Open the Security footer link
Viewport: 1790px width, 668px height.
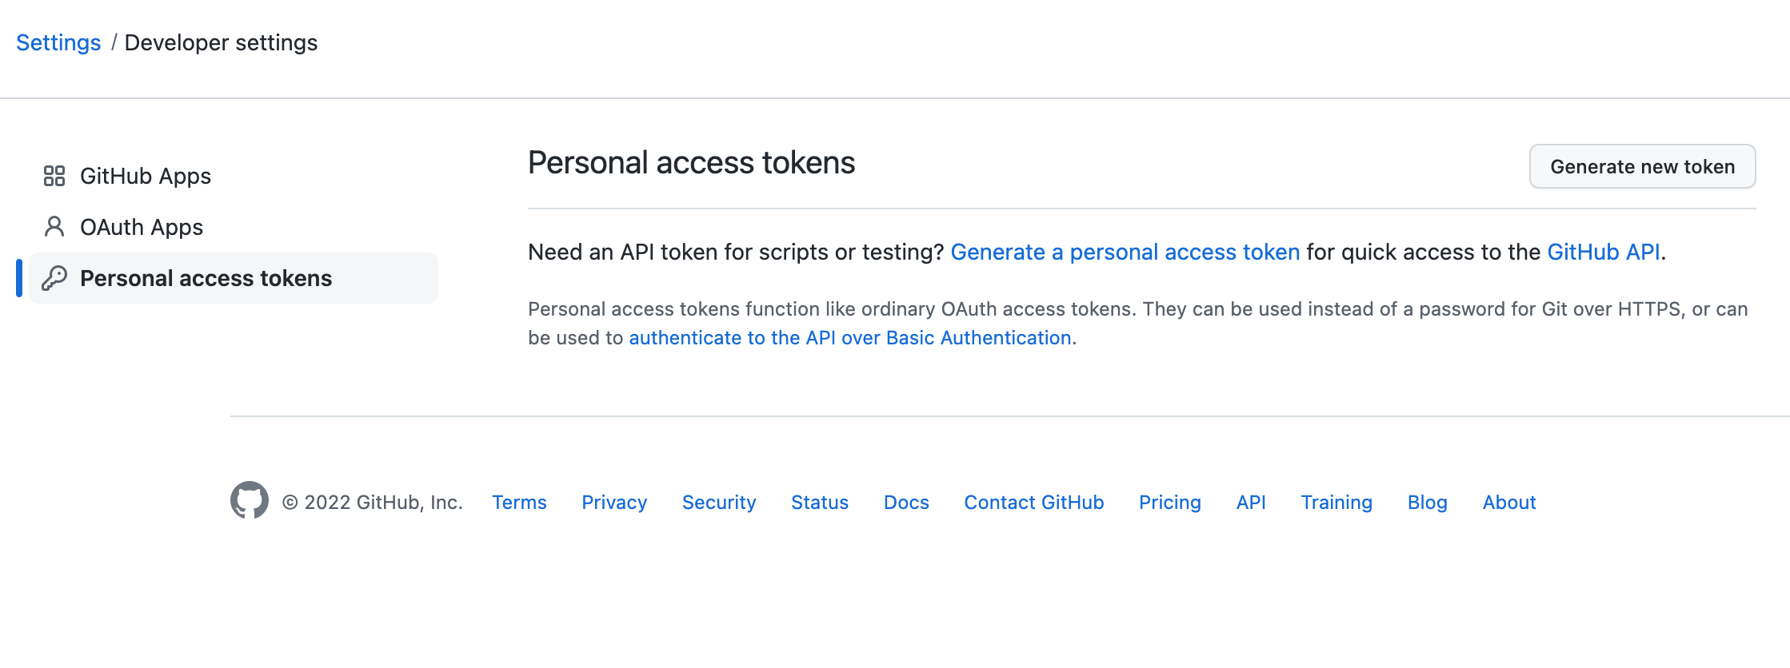[719, 503]
